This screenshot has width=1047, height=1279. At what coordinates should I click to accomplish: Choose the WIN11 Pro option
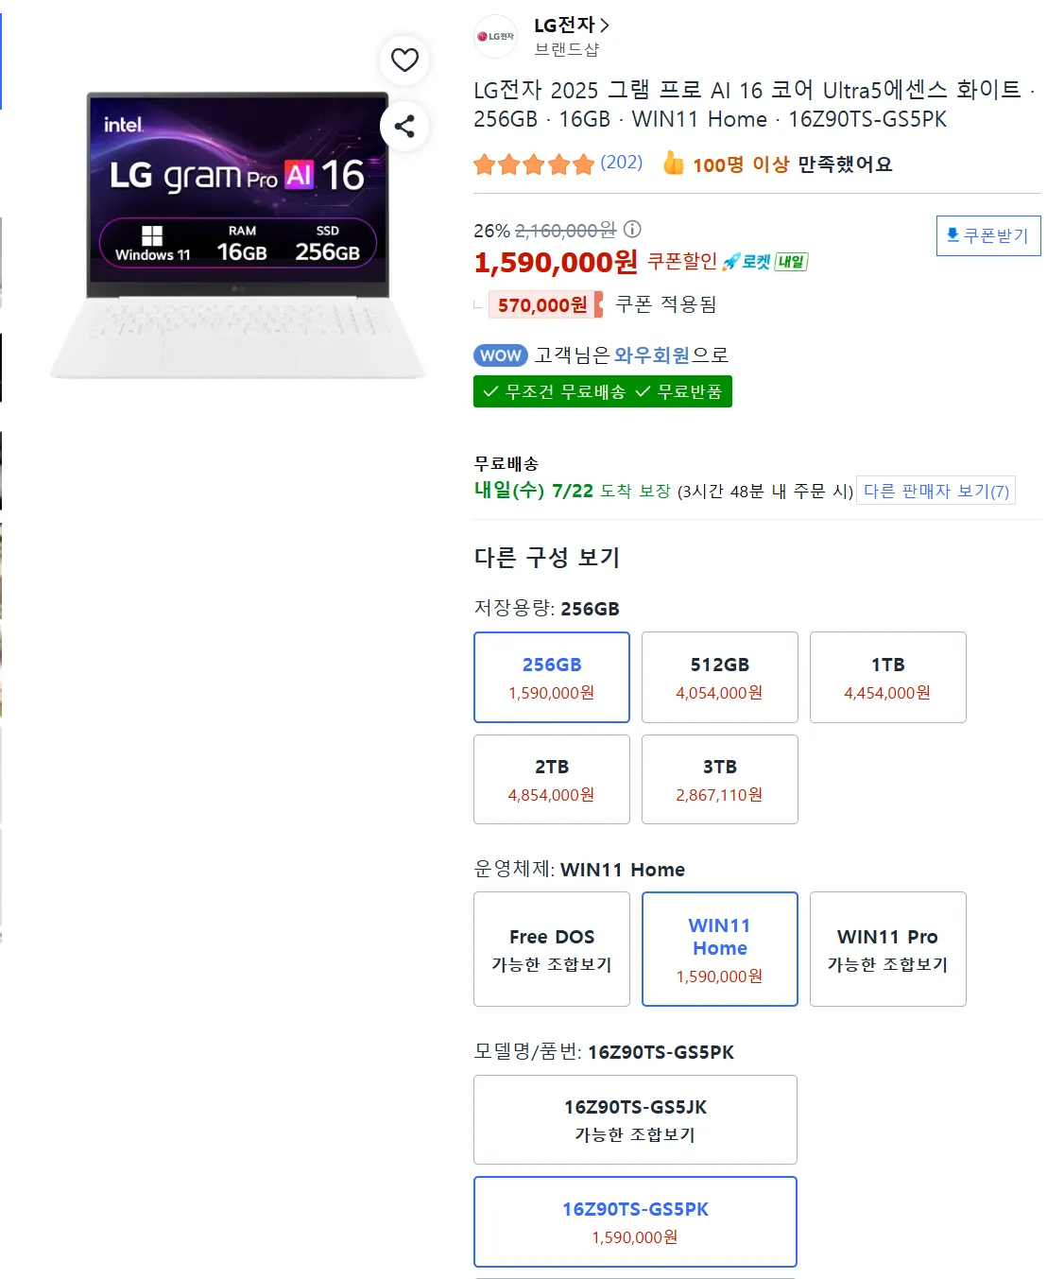pyautogui.click(x=888, y=949)
